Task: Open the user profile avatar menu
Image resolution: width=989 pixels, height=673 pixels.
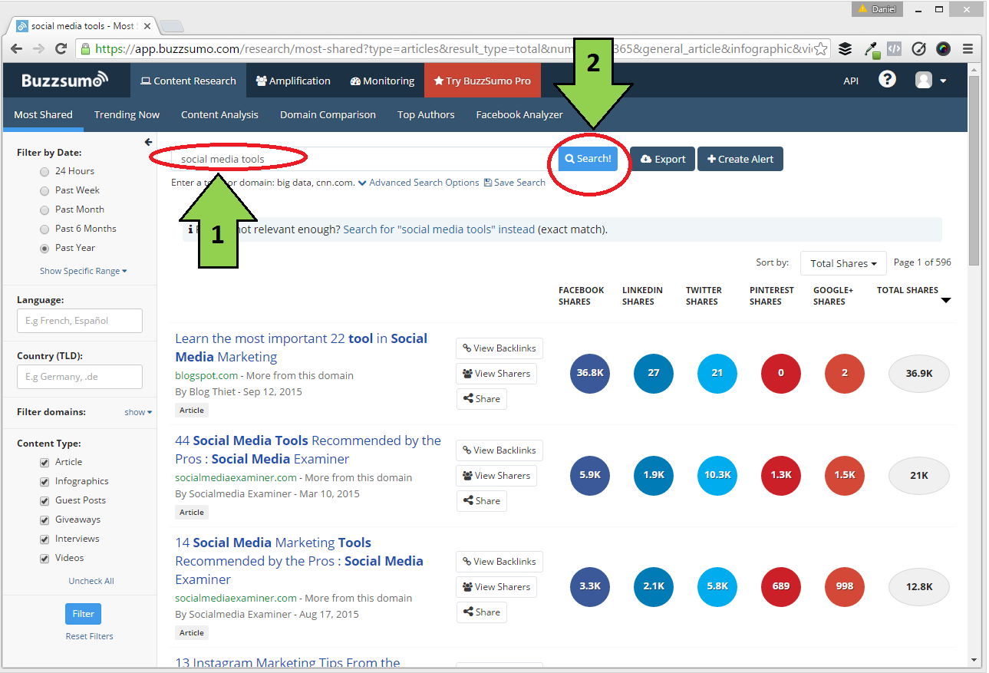Action: 930,81
